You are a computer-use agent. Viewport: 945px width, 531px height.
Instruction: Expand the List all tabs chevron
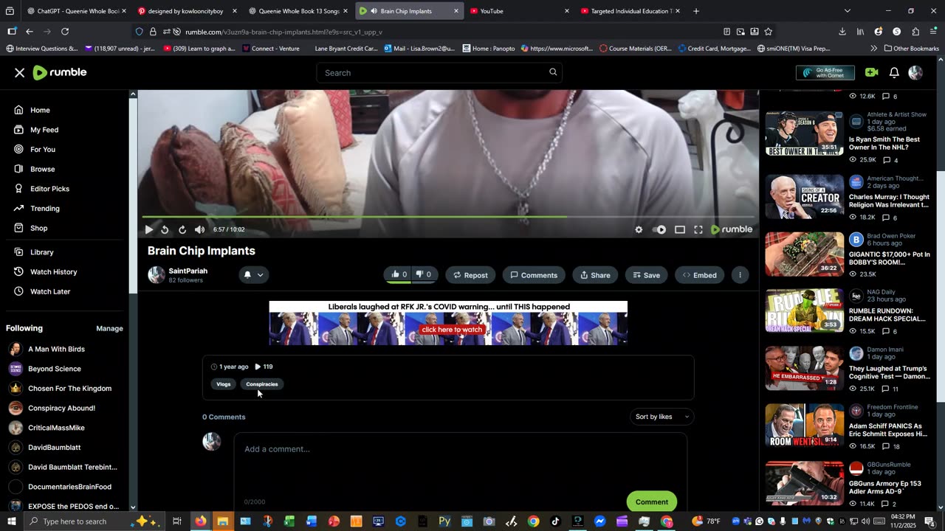pyautogui.click(x=847, y=11)
